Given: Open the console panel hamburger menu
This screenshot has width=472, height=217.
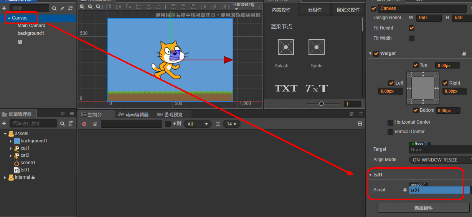Looking at the screenshot, I should coord(361,114).
